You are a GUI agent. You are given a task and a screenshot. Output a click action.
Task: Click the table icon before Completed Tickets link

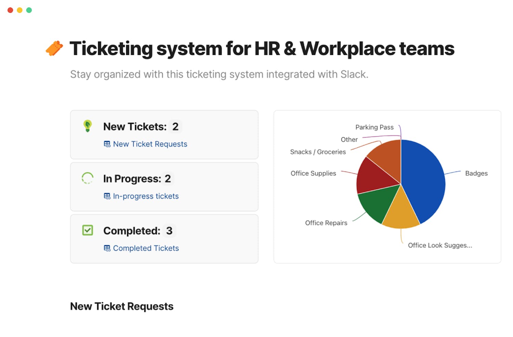click(107, 248)
